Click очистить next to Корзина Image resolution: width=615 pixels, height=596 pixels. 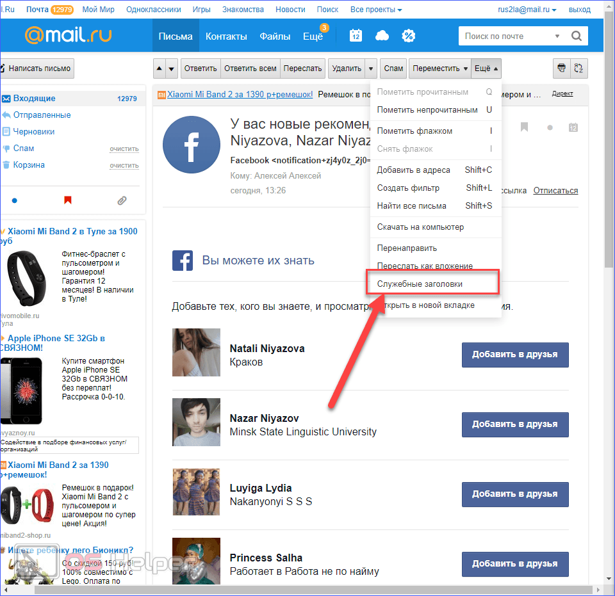tap(124, 165)
